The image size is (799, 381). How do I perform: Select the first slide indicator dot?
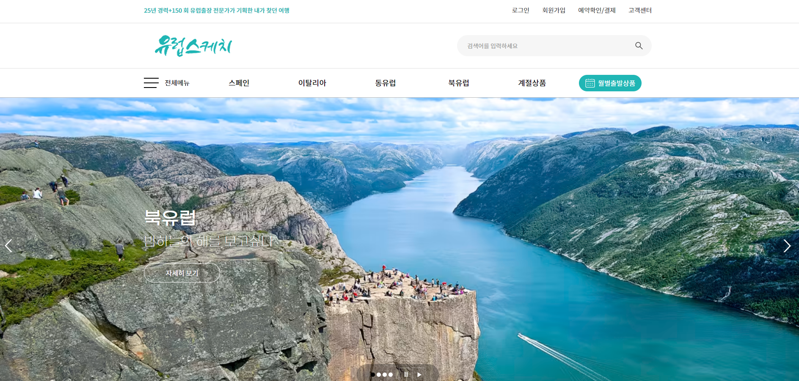373,375
